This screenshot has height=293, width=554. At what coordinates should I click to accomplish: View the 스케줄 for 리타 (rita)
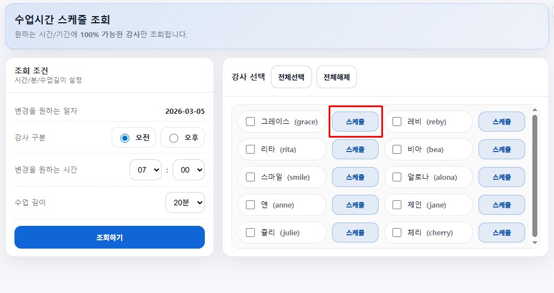point(355,149)
